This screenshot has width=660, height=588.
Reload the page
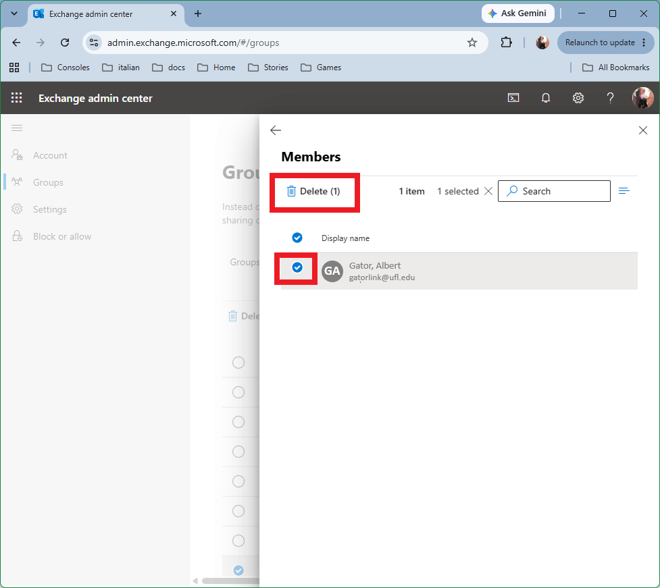click(65, 43)
